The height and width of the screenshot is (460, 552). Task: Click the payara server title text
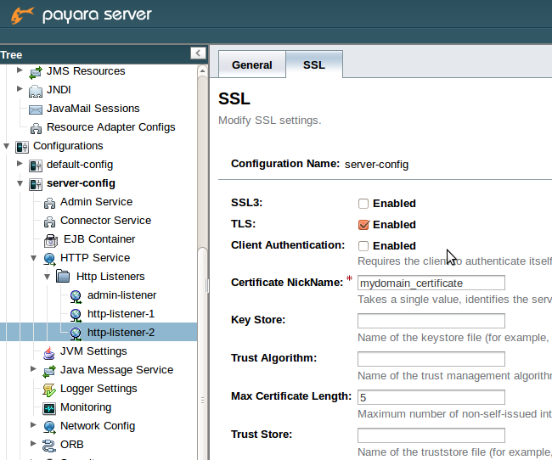point(97,15)
